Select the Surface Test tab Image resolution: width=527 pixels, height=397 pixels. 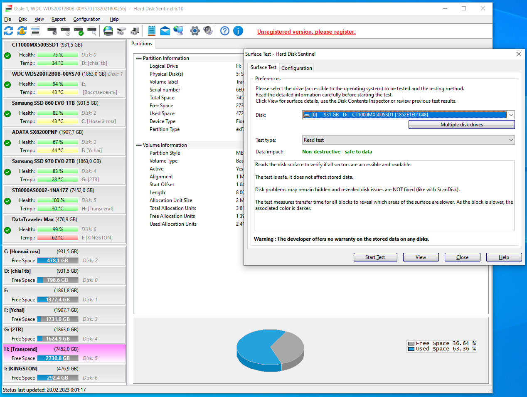click(x=263, y=67)
